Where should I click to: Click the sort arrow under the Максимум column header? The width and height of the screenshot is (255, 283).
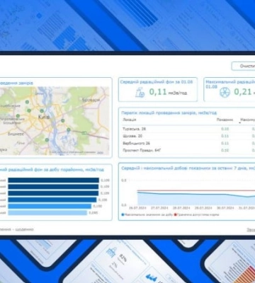click(240, 123)
